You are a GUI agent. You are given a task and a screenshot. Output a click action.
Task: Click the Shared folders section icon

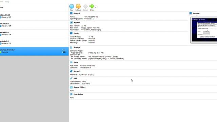coord(71,87)
